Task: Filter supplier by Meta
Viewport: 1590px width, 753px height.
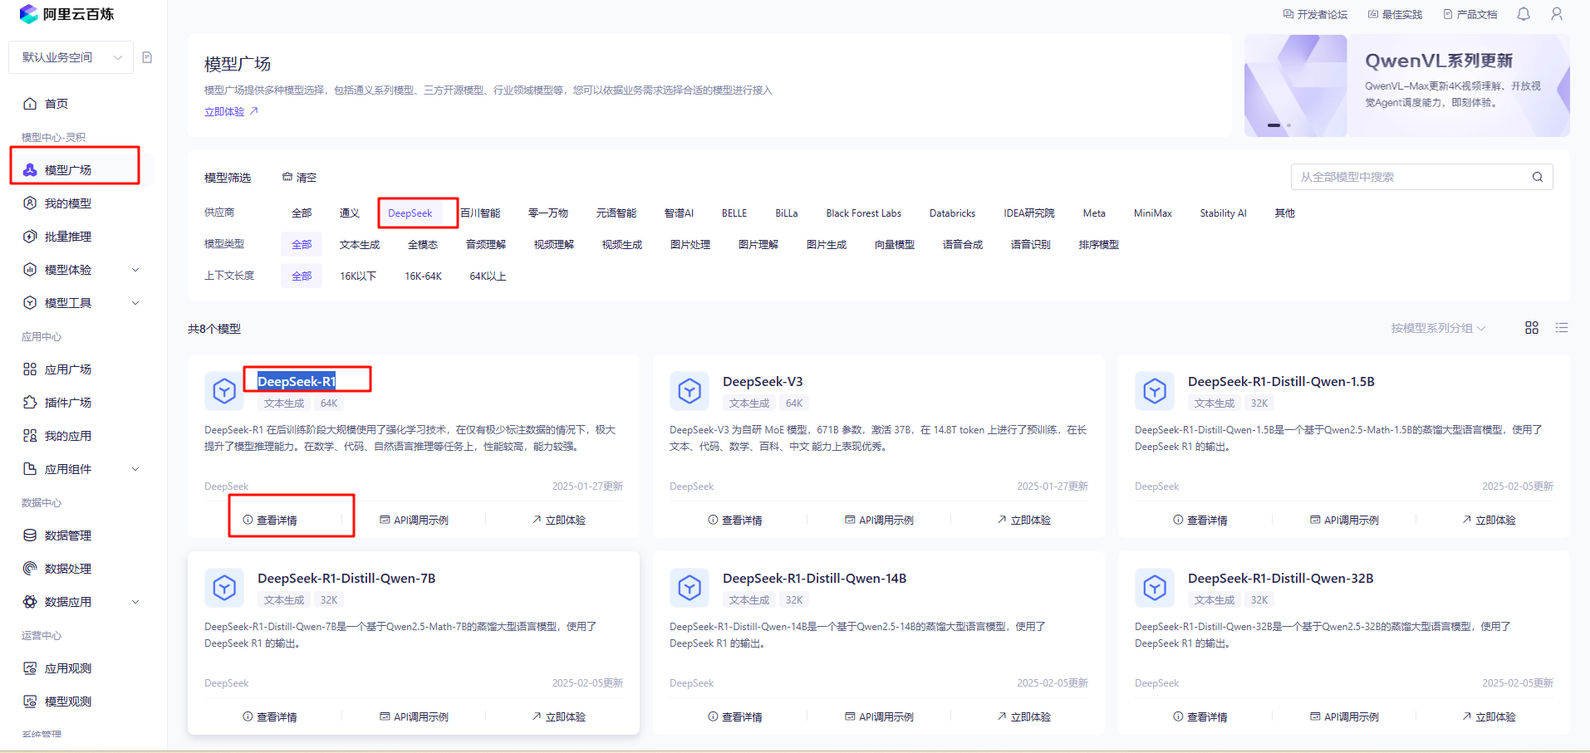Action: (1094, 213)
